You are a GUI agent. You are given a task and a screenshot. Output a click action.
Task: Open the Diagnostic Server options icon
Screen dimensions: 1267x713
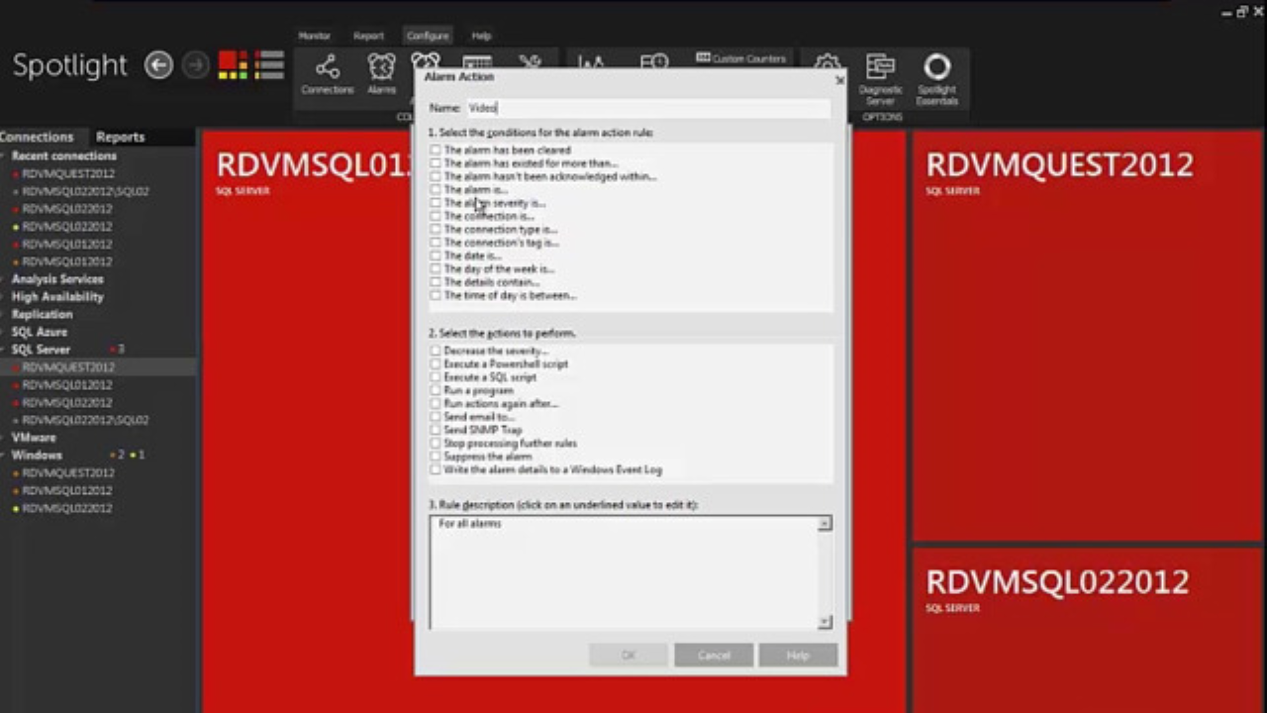[x=880, y=67]
